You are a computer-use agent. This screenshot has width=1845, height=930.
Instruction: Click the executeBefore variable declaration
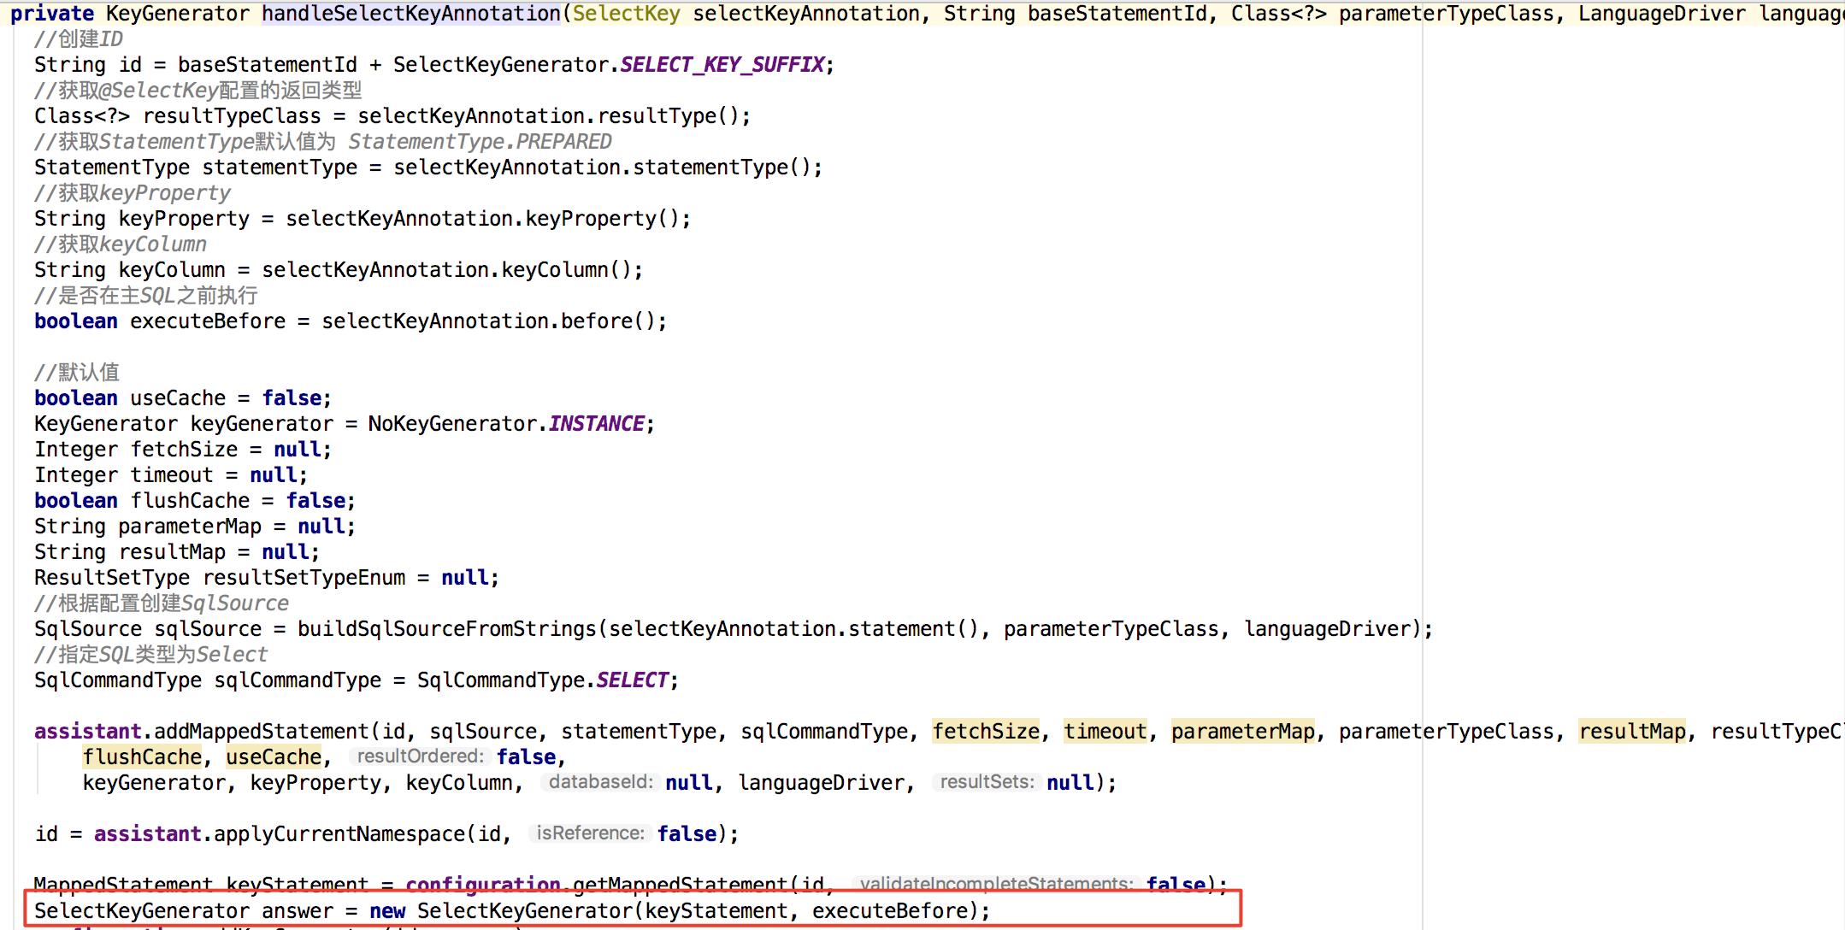tap(208, 321)
